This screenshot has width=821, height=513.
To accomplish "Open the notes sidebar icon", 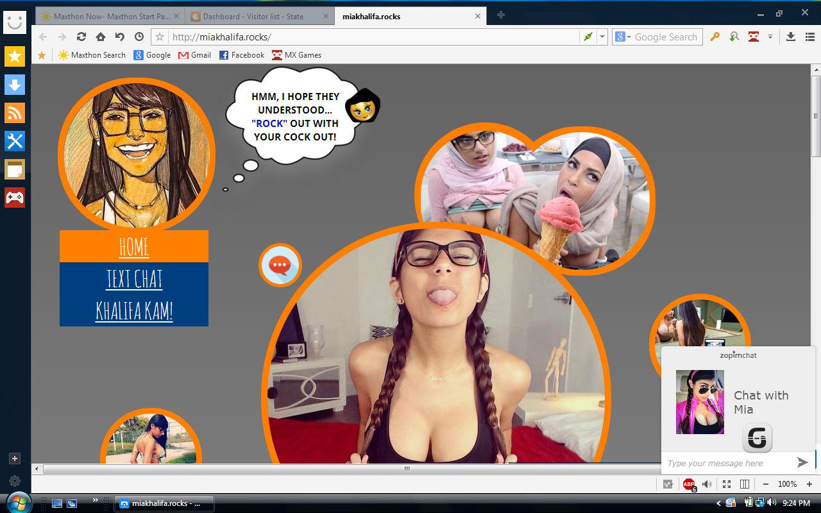I will point(14,169).
